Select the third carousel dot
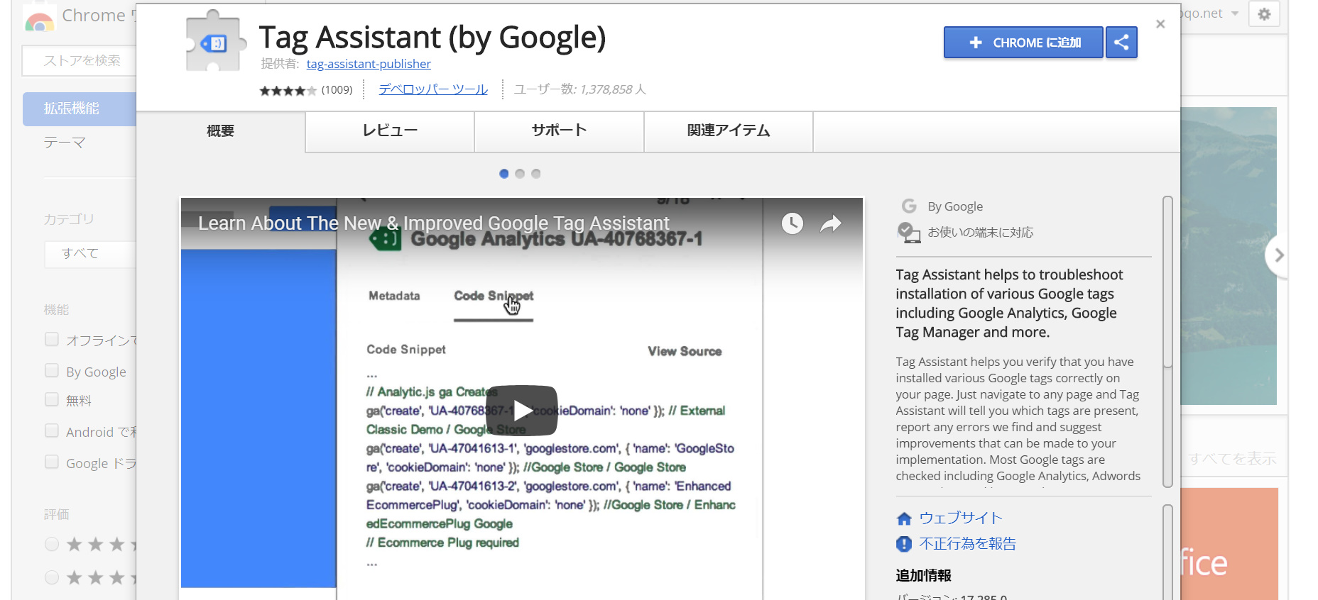 click(536, 174)
